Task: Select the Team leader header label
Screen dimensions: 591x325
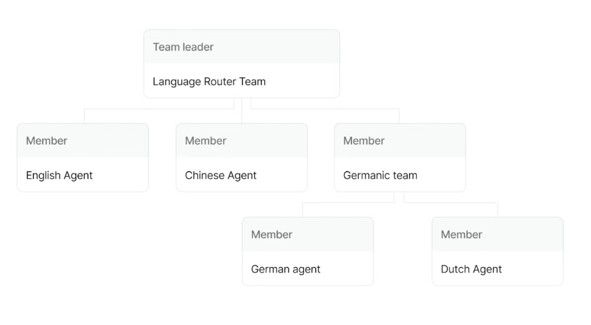Action: click(x=183, y=47)
